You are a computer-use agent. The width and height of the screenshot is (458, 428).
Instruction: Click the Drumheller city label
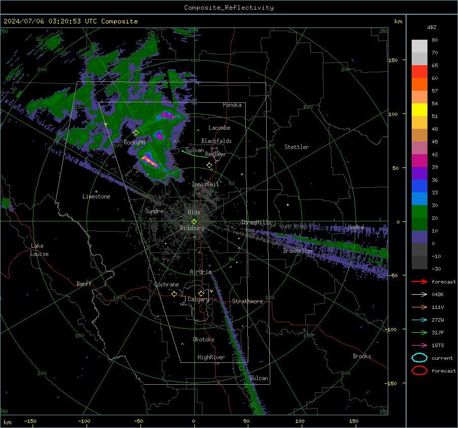tap(298, 251)
